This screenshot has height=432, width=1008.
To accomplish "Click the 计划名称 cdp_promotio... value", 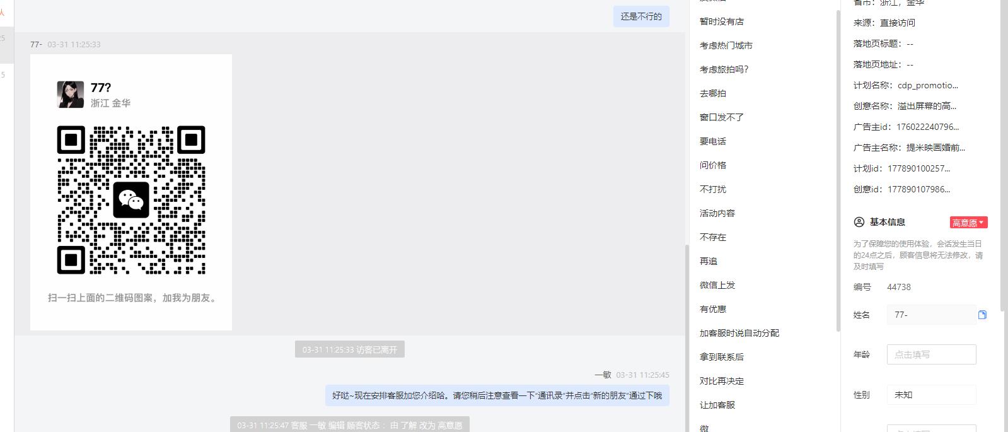I will click(x=928, y=85).
